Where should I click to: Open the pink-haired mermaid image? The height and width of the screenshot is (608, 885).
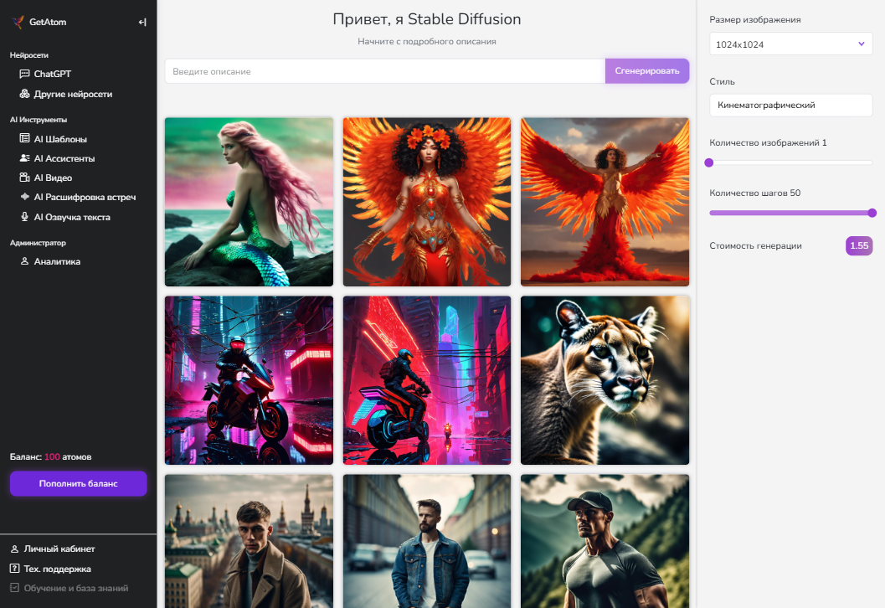coord(249,202)
